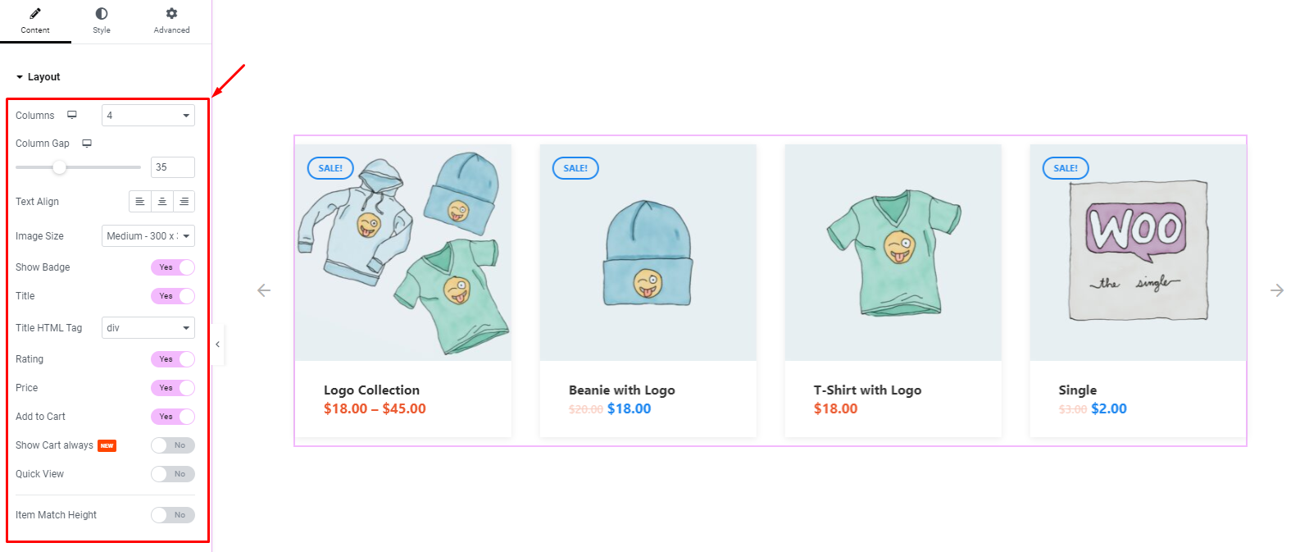Click the Column Gap slider handle
The width and height of the screenshot is (1291, 552).
pyautogui.click(x=59, y=167)
